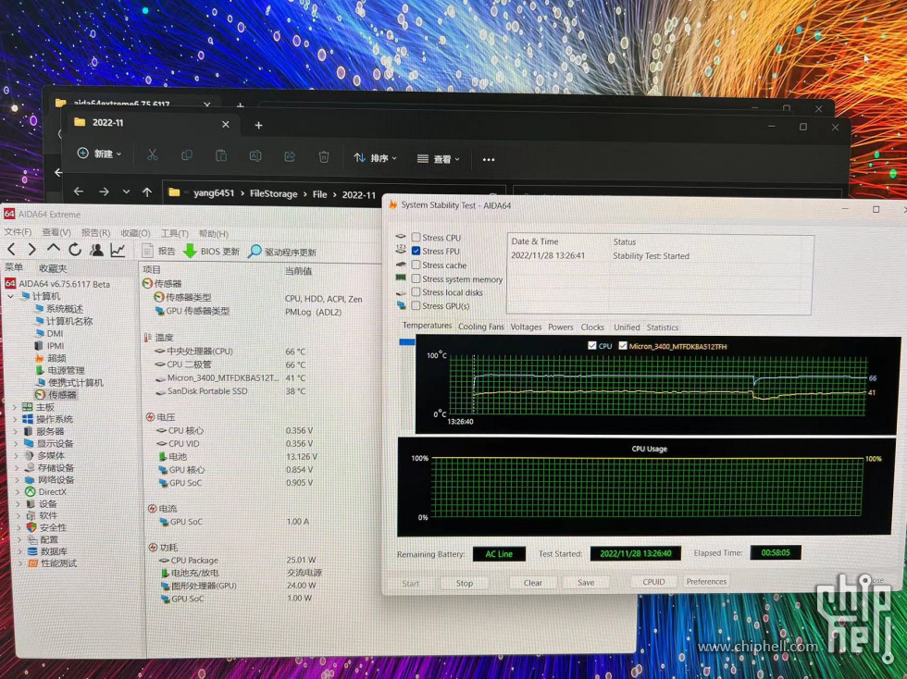The height and width of the screenshot is (679, 907).
Task: Open the Preferences button
Action: (x=706, y=581)
